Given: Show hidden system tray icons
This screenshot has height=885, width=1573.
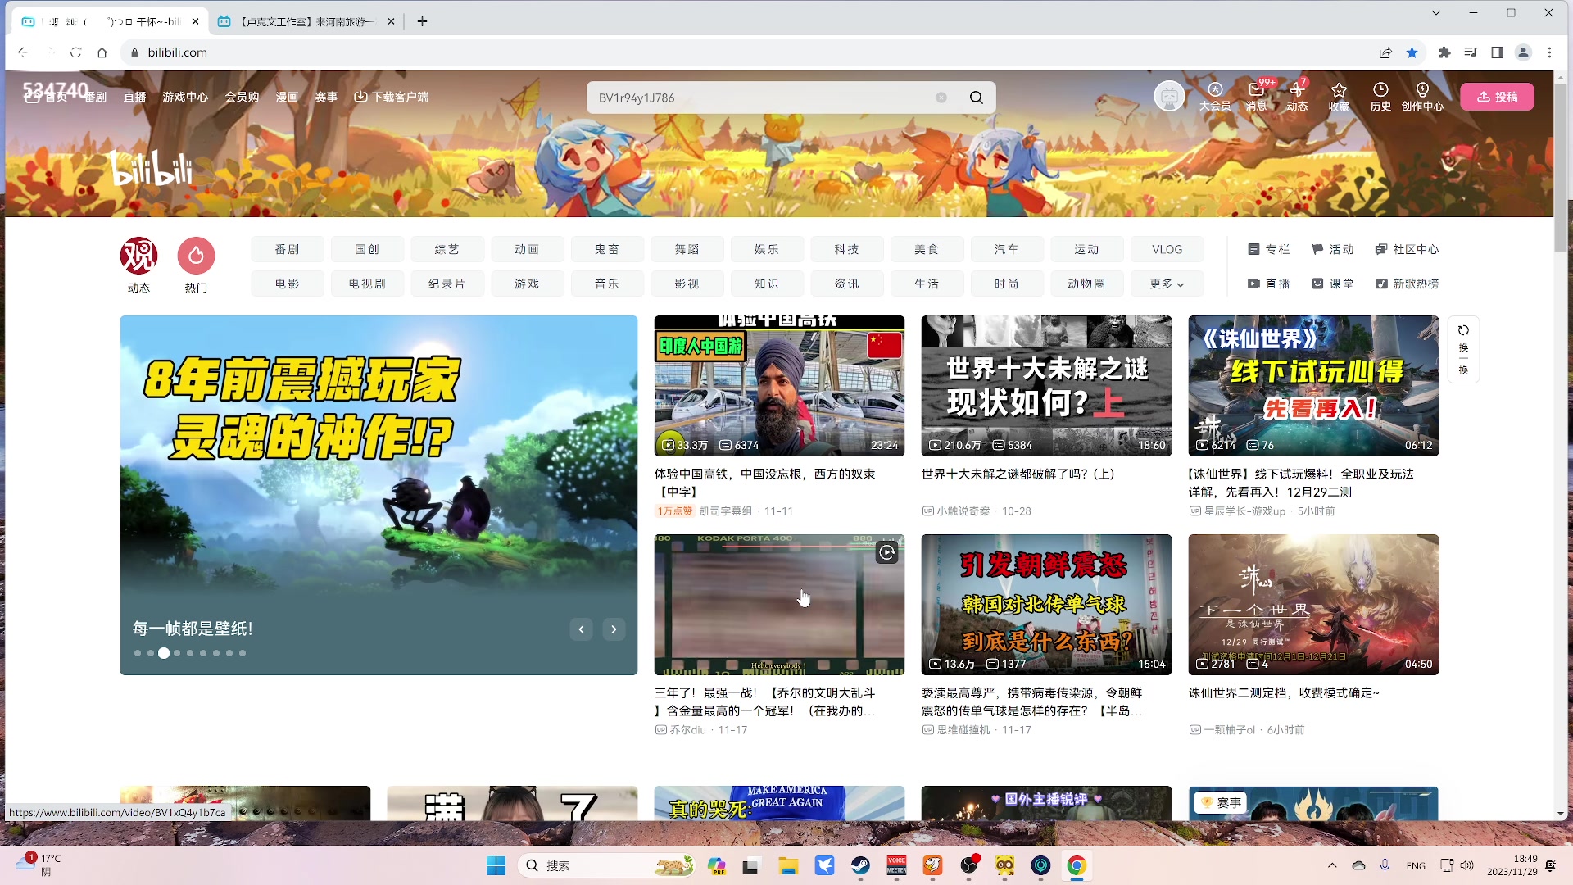Looking at the screenshot, I should pos(1332,865).
